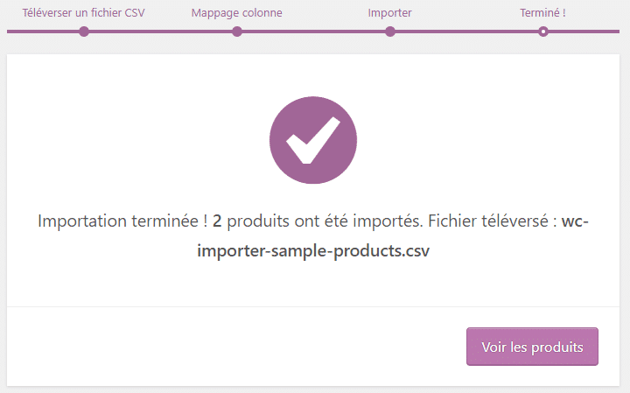
Task: Go to the "Mappage colonne" step label
Action: point(236,13)
